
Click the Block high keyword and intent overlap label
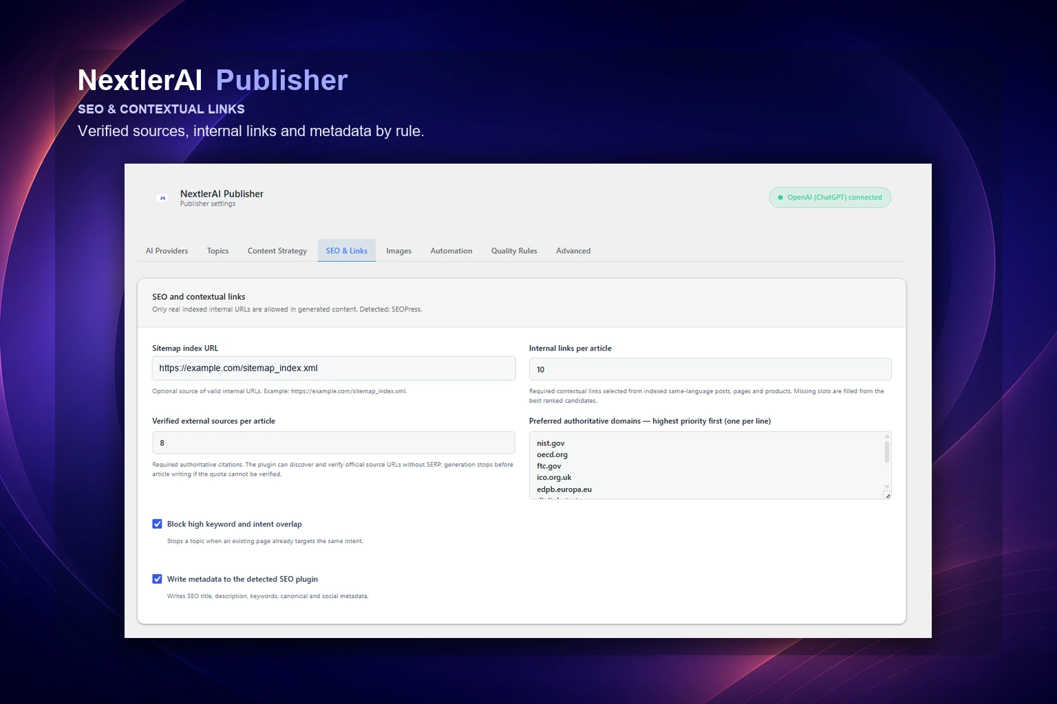[x=235, y=524]
